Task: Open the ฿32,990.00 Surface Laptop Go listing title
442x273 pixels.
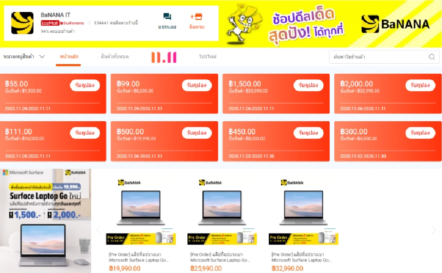Action: 301,257
